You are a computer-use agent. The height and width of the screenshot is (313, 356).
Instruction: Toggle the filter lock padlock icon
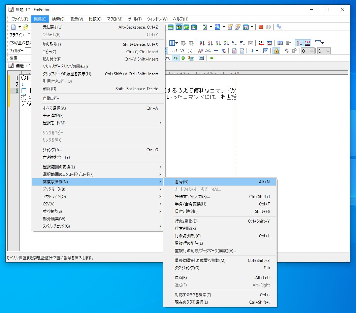[x=276, y=51]
